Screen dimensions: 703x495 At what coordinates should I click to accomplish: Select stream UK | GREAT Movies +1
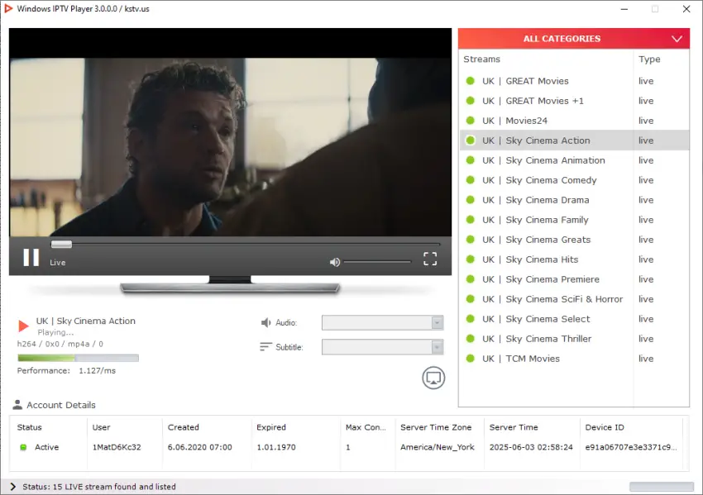pyautogui.click(x=574, y=101)
